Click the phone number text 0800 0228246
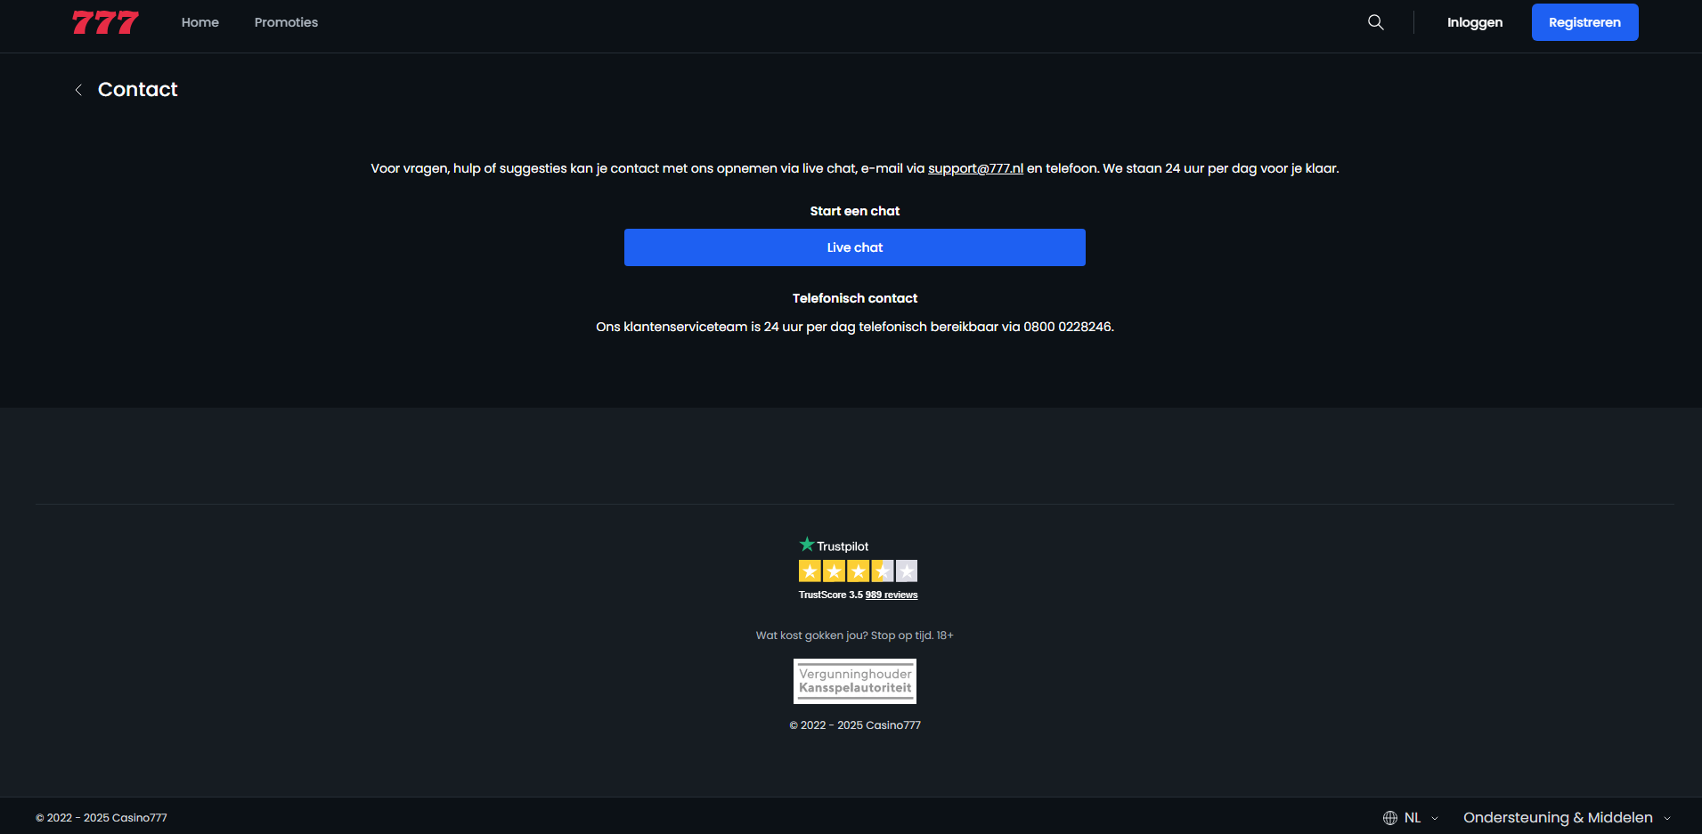Screen dimensions: 1702x834 coord(1067,327)
